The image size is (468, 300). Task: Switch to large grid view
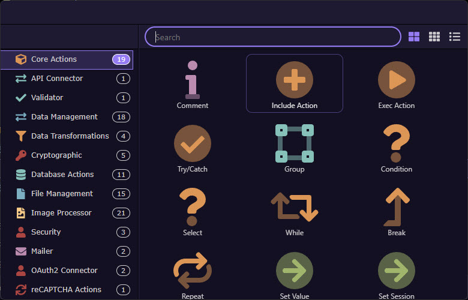pos(414,37)
